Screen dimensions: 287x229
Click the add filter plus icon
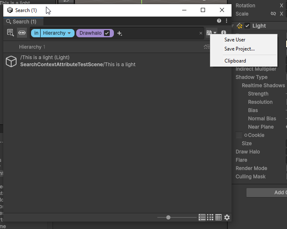tap(119, 33)
